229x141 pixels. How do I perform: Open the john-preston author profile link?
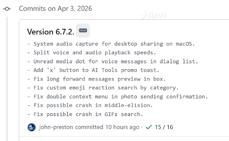point(56,127)
